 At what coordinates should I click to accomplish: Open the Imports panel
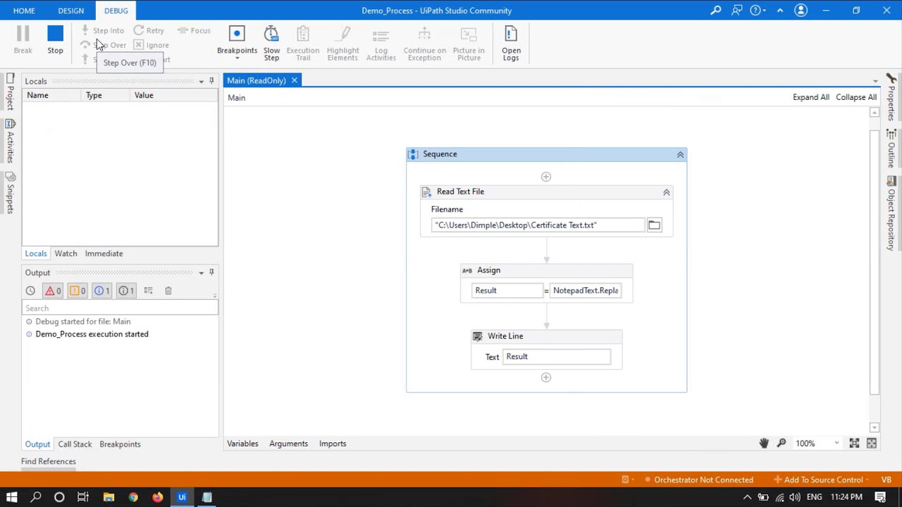333,444
